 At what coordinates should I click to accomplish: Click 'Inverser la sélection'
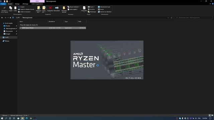(105, 12)
